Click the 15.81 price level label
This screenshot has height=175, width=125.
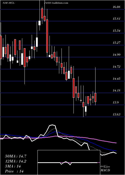[x=116, y=19]
